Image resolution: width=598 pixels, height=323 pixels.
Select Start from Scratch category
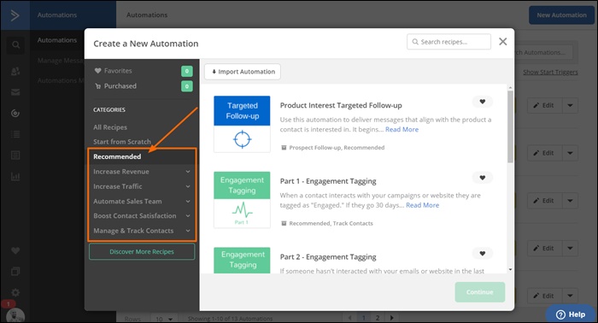pos(122,142)
